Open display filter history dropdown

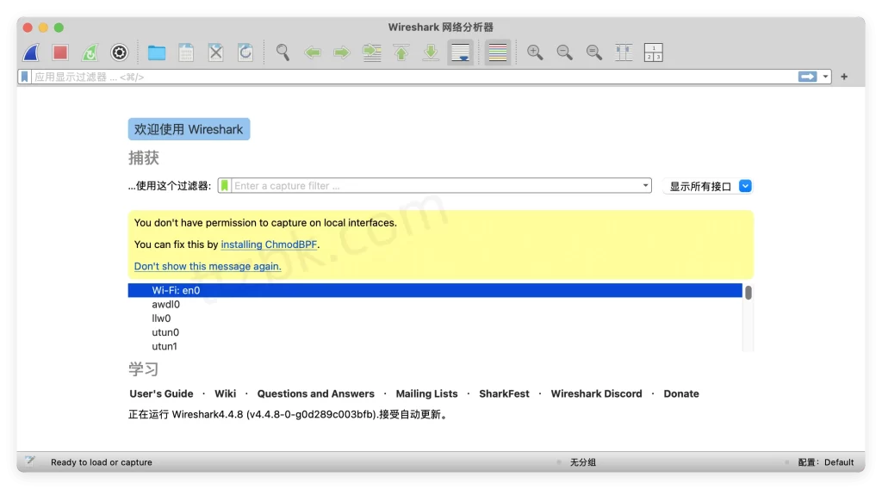[825, 77]
